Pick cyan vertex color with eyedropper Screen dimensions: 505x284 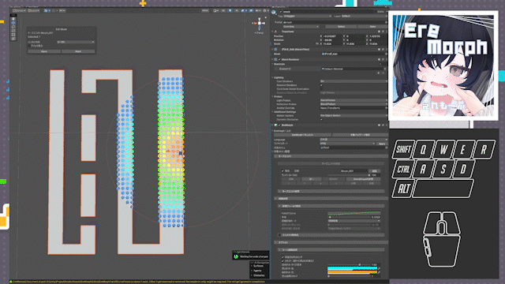tap(379, 268)
